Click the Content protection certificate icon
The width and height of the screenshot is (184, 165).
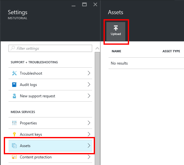coord(14,157)
